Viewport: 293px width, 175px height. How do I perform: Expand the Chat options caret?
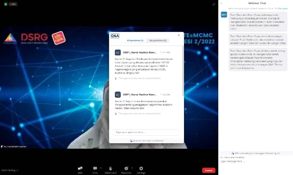click(101, 168)
